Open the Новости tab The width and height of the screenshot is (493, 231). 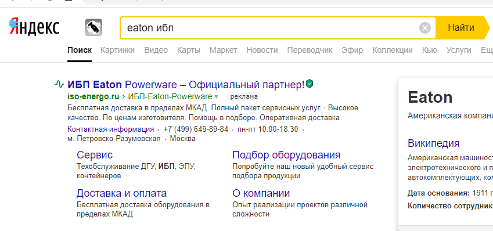pyautogui.click(x=262, y=50)
